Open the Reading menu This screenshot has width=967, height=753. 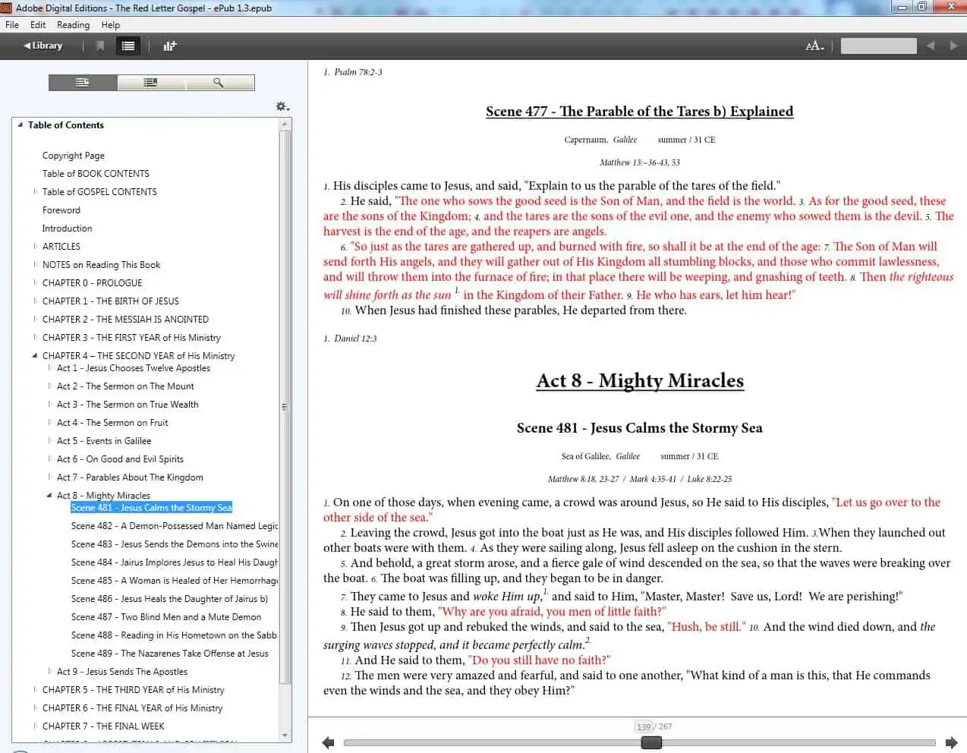click(73, 25)
